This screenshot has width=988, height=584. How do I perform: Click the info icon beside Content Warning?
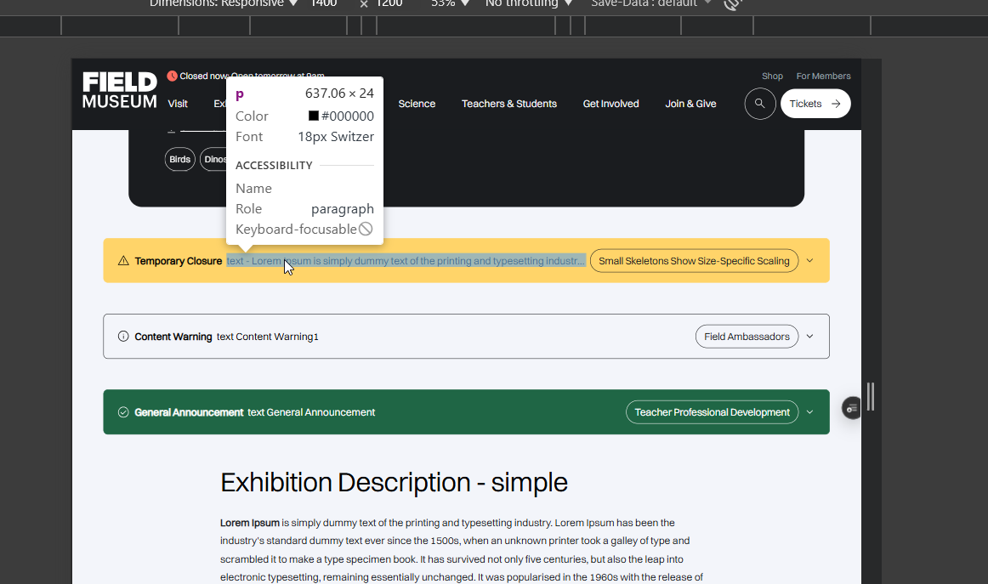coord(123,337)
